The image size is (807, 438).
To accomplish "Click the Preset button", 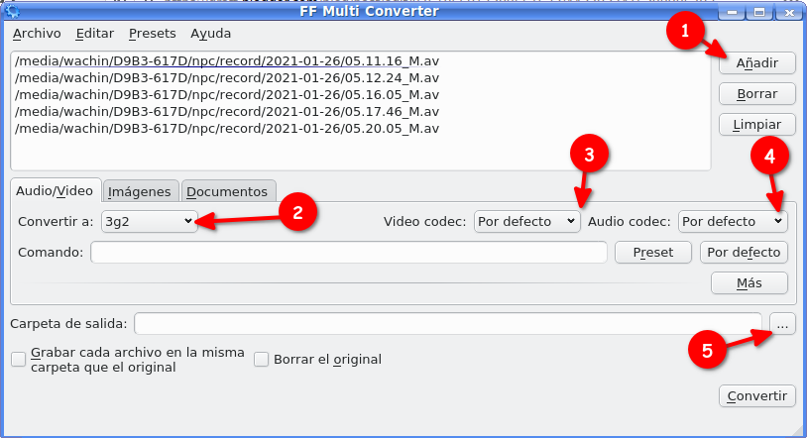I will coord(653,253).
